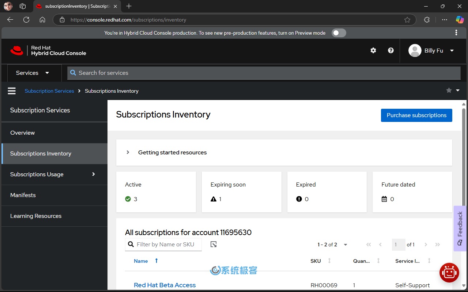Favorite this page with the star icon
This screenshot has width=468, height=292.
click(x=449, y=91)
